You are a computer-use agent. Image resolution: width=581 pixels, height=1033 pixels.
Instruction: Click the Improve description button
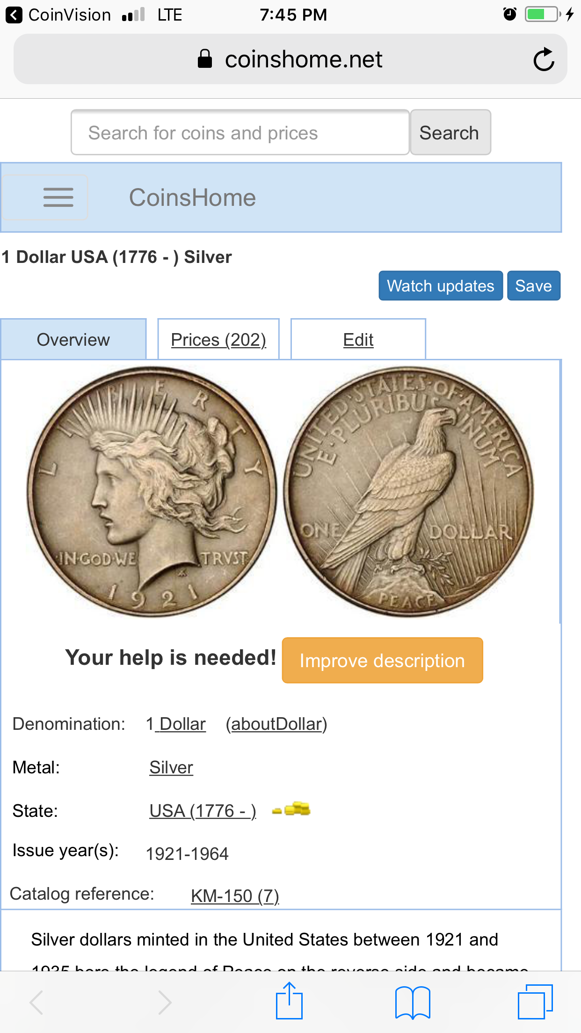(382, 660)
